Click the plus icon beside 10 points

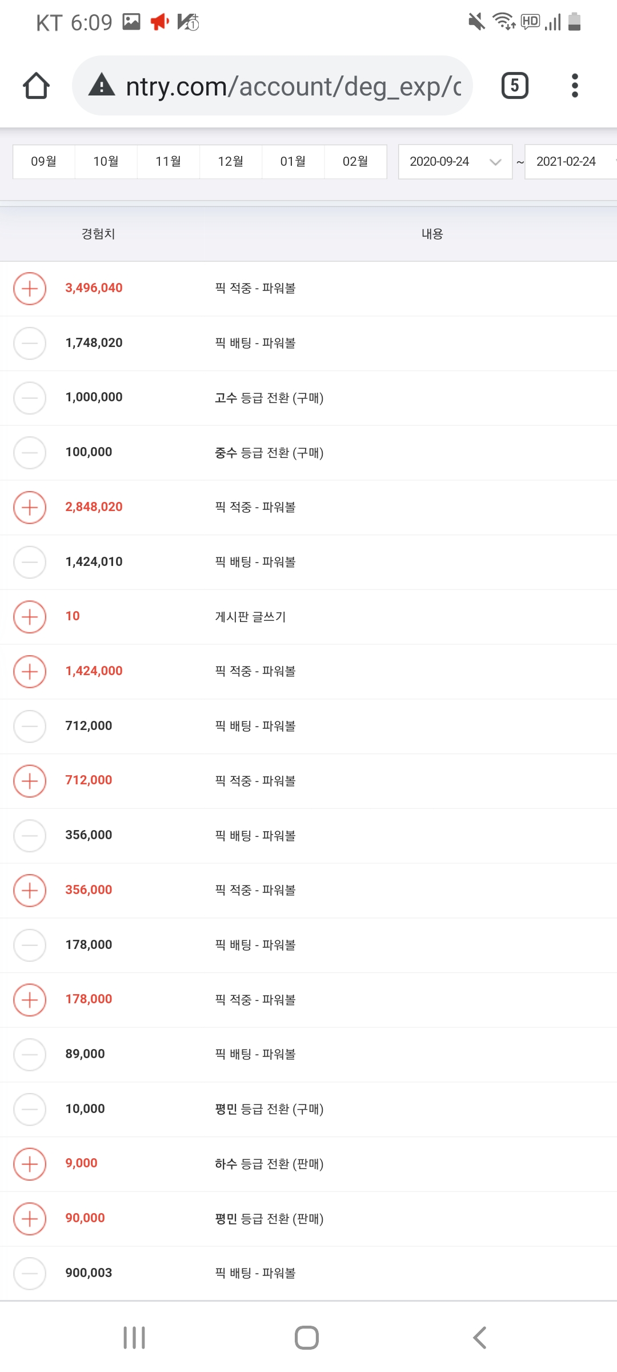30,617
